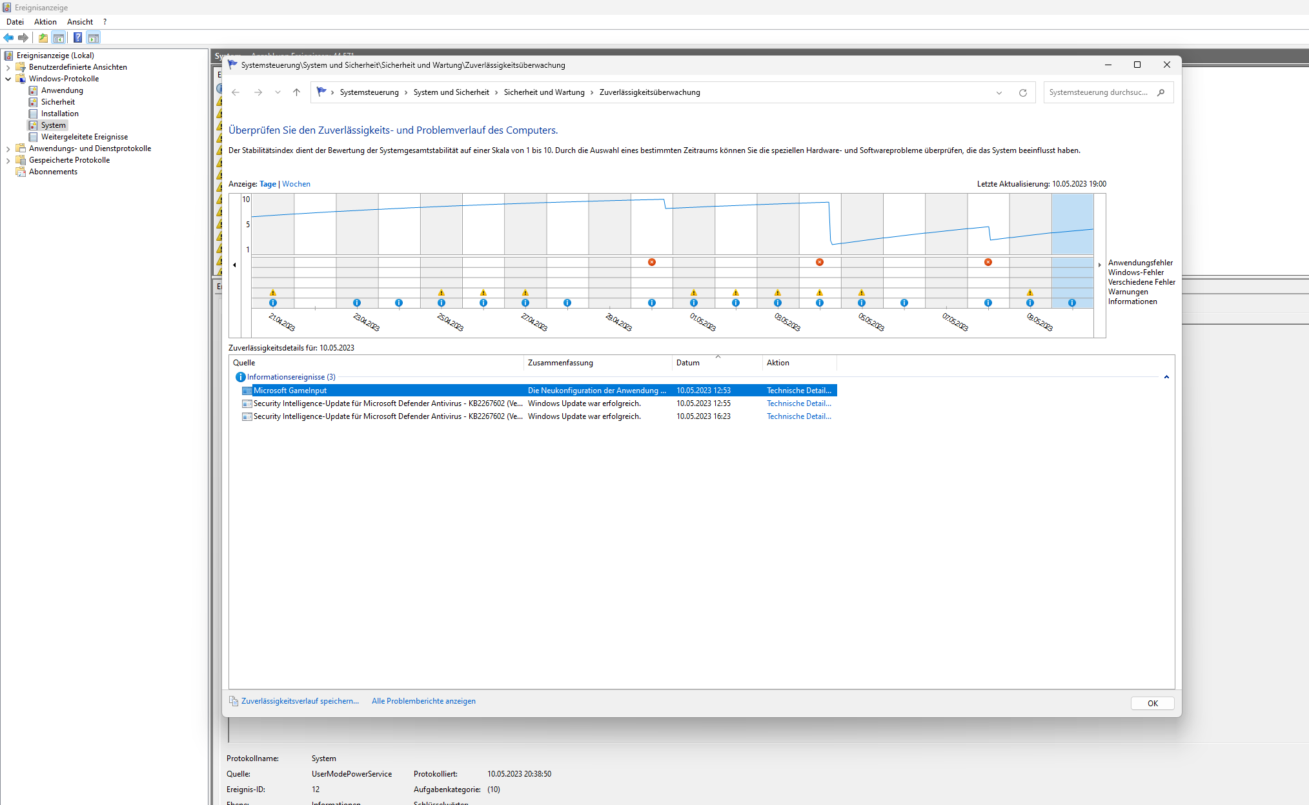Collapse the Windows-Protokolle tree node

(8, 79)
